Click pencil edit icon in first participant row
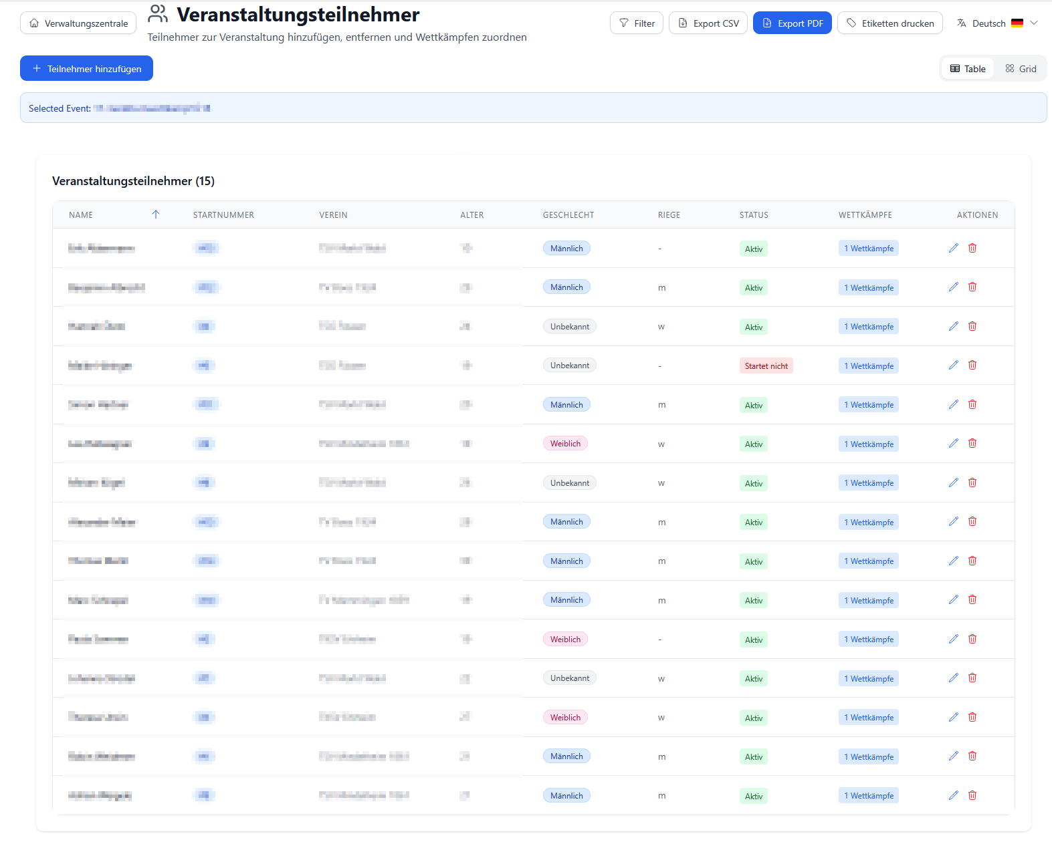1052x846 pixels. pos(954,248)
